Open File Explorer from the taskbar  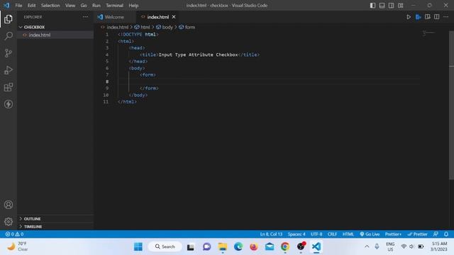(223, 246)
